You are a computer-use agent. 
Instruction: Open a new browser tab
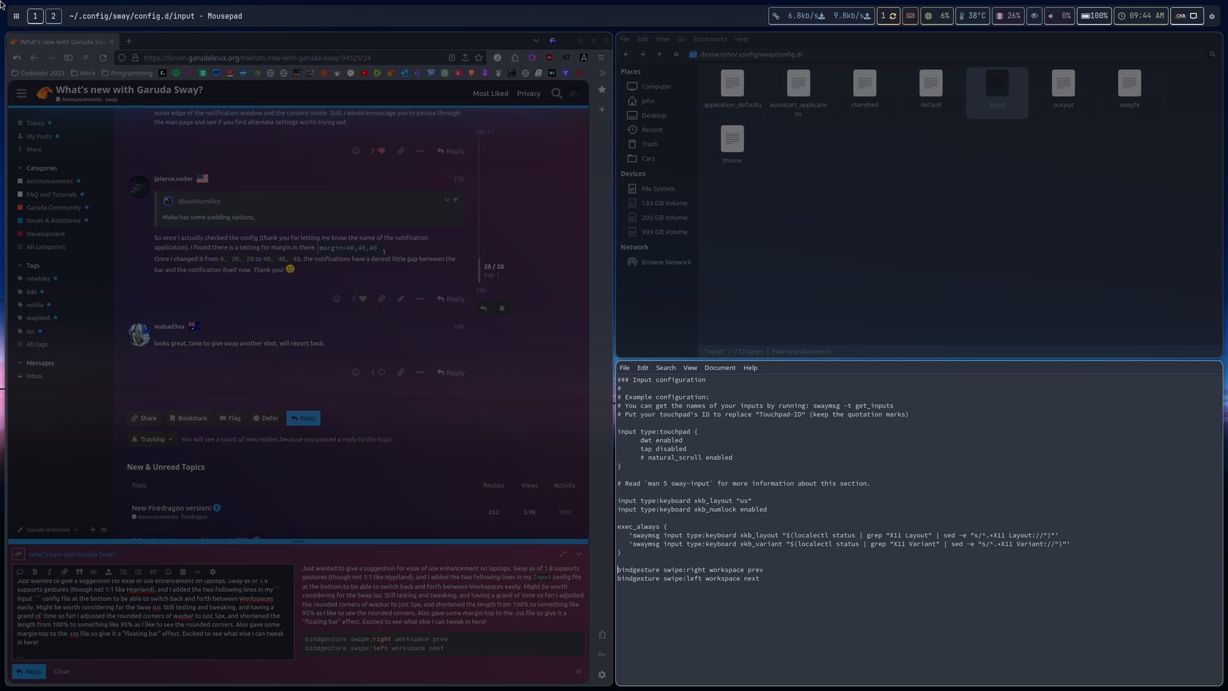(x=129, y=42)
